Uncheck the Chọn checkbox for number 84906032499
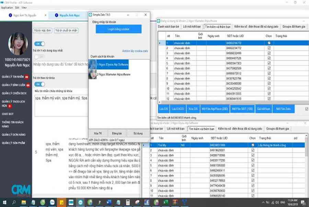This screenshot has width=309, height=207. click(269, 53)
